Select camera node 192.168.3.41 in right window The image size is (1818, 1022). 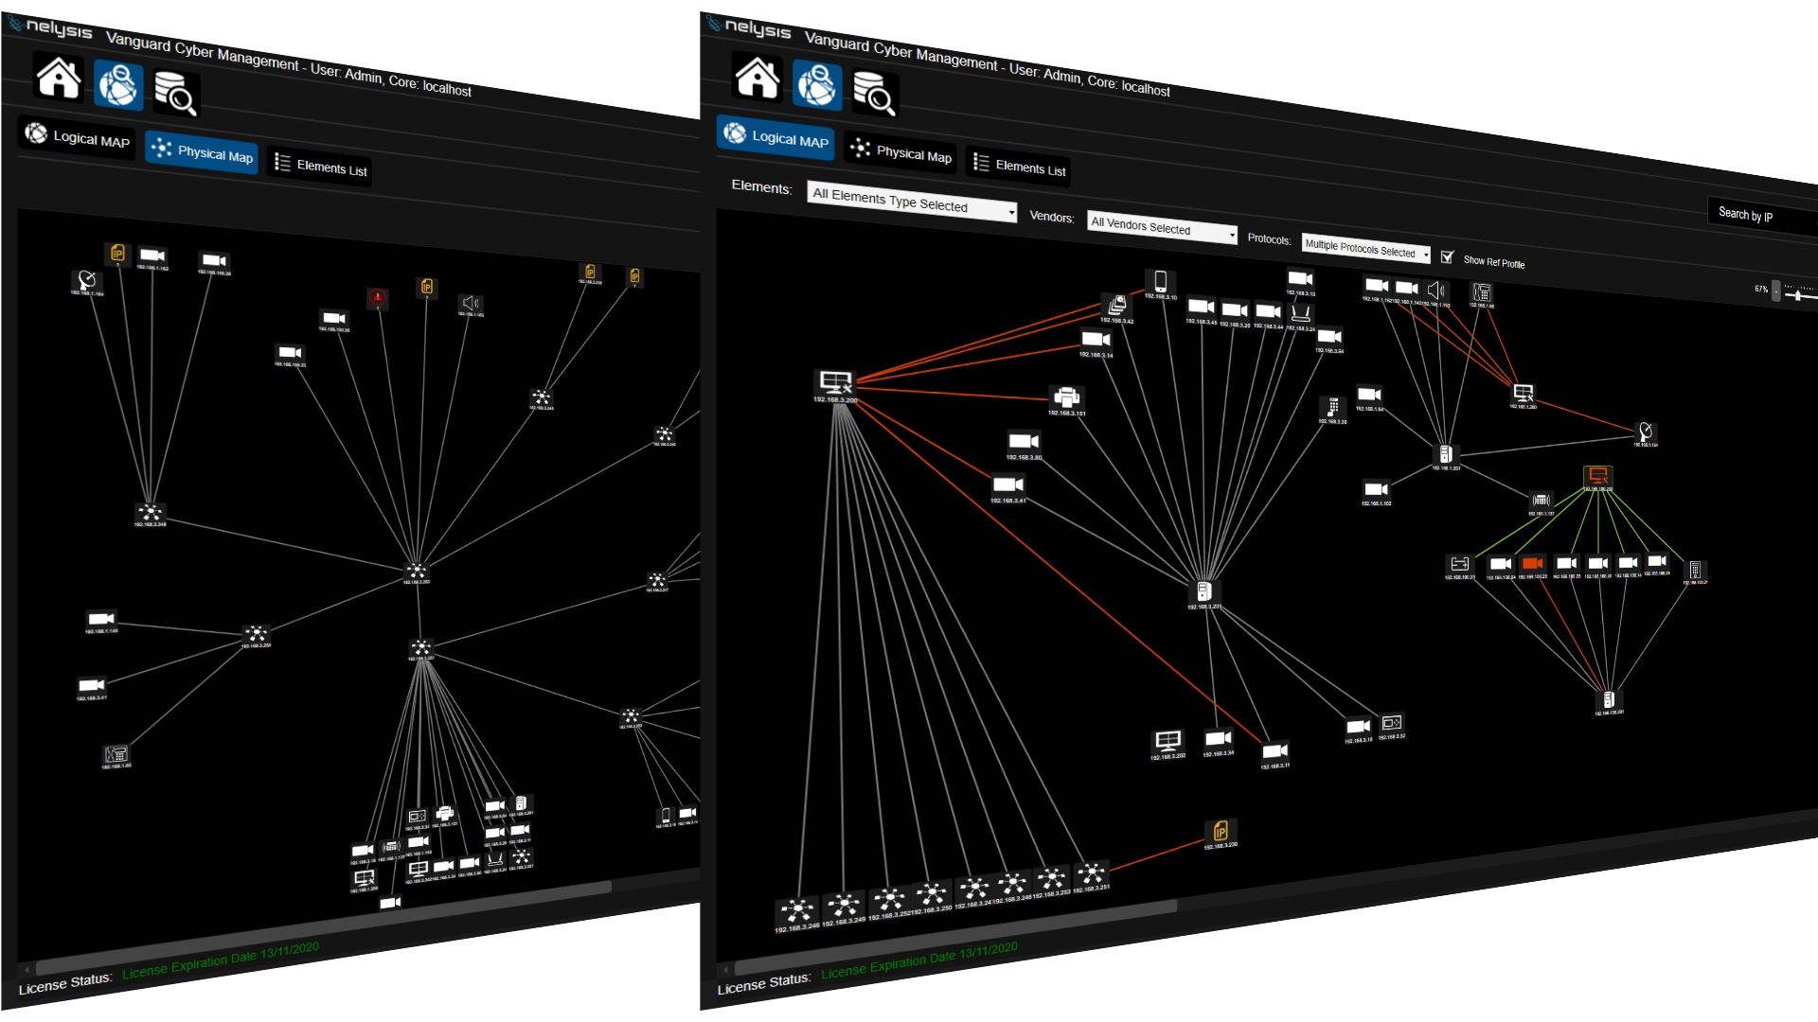pos(1007,487)
